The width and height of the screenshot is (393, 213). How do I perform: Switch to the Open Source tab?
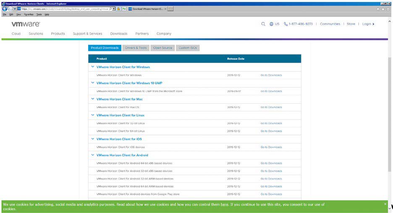162,48
